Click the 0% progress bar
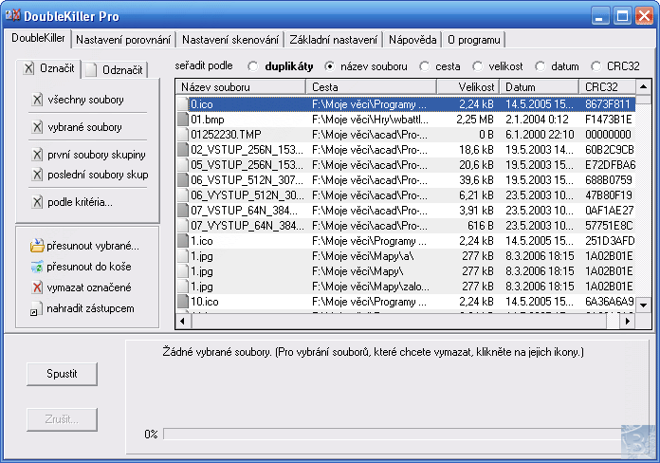The width and height of the screenshot is (660, 463). pos(394,434)
